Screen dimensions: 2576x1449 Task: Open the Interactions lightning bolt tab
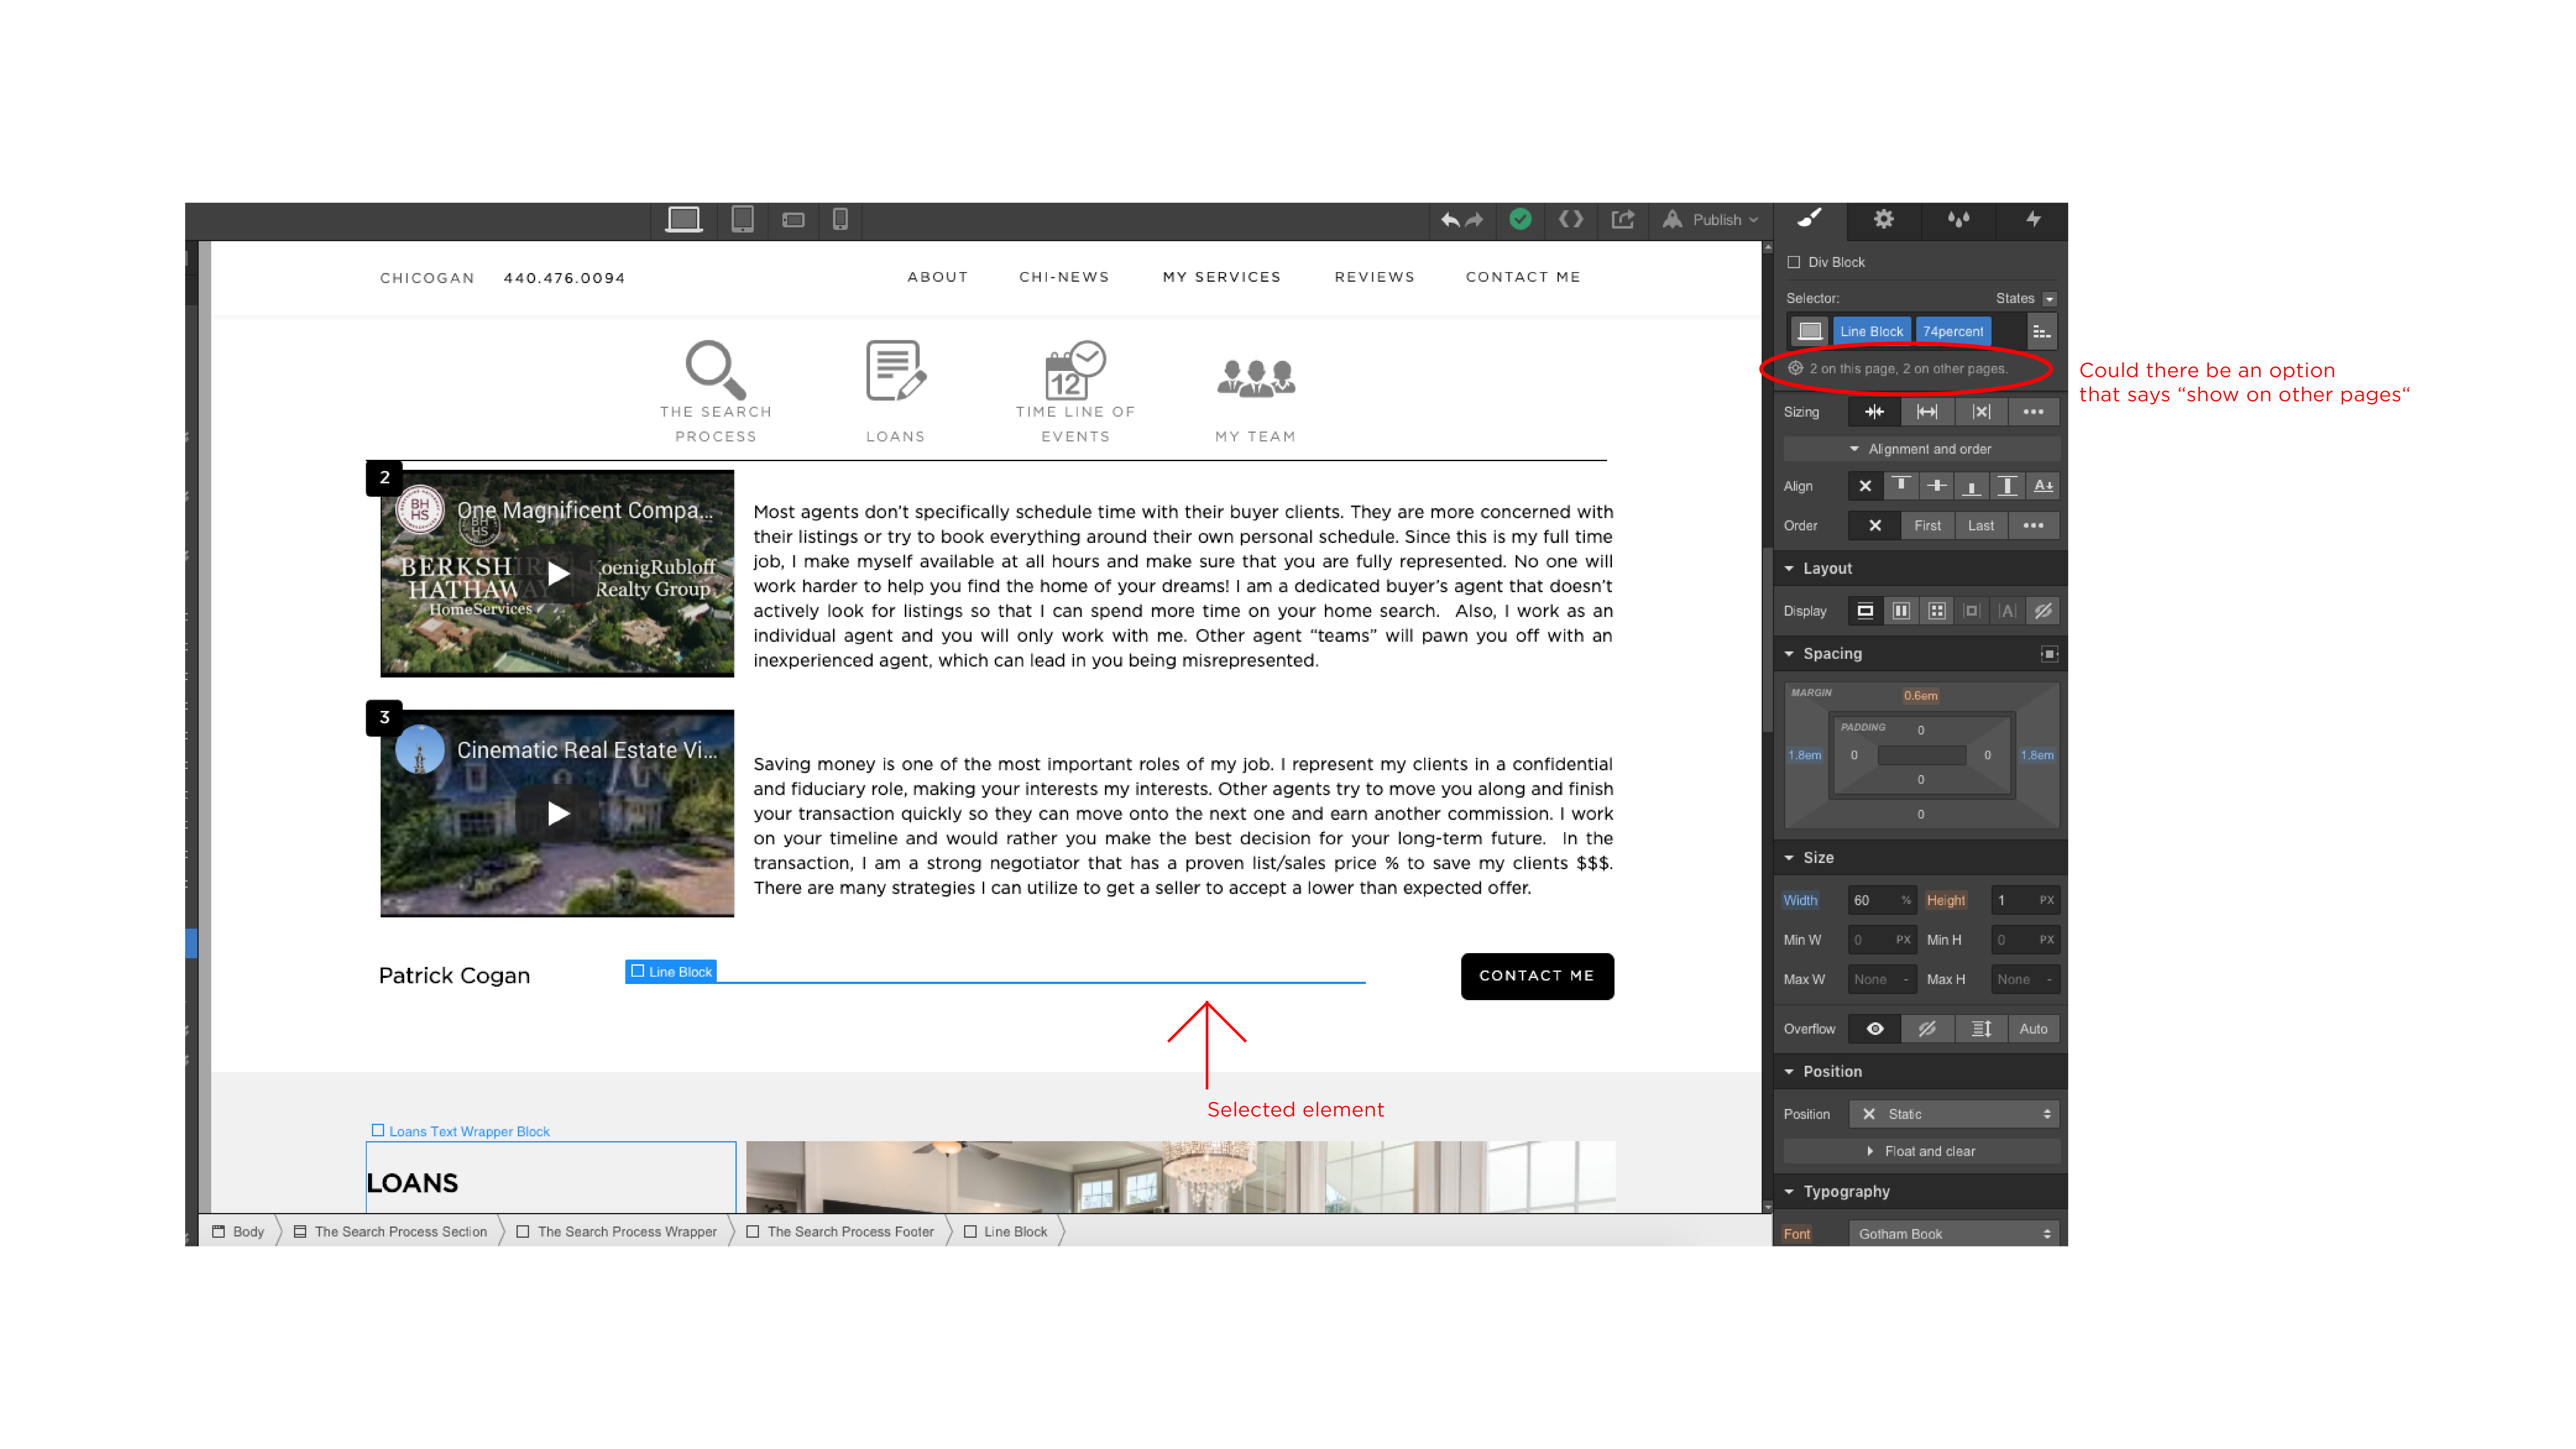click(2033, 219)
